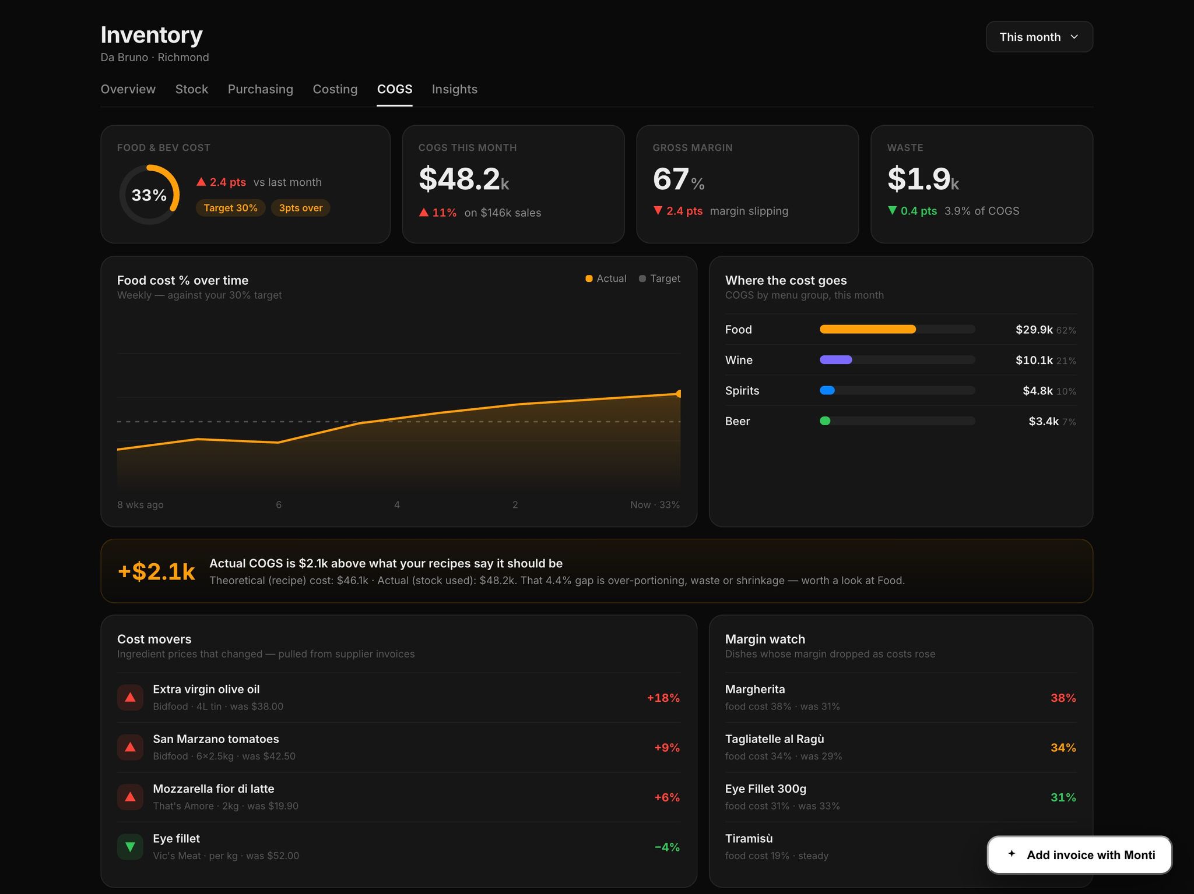Click the −4% Eye fillet change value
The image size is (1194, 894).
point(667,847)
